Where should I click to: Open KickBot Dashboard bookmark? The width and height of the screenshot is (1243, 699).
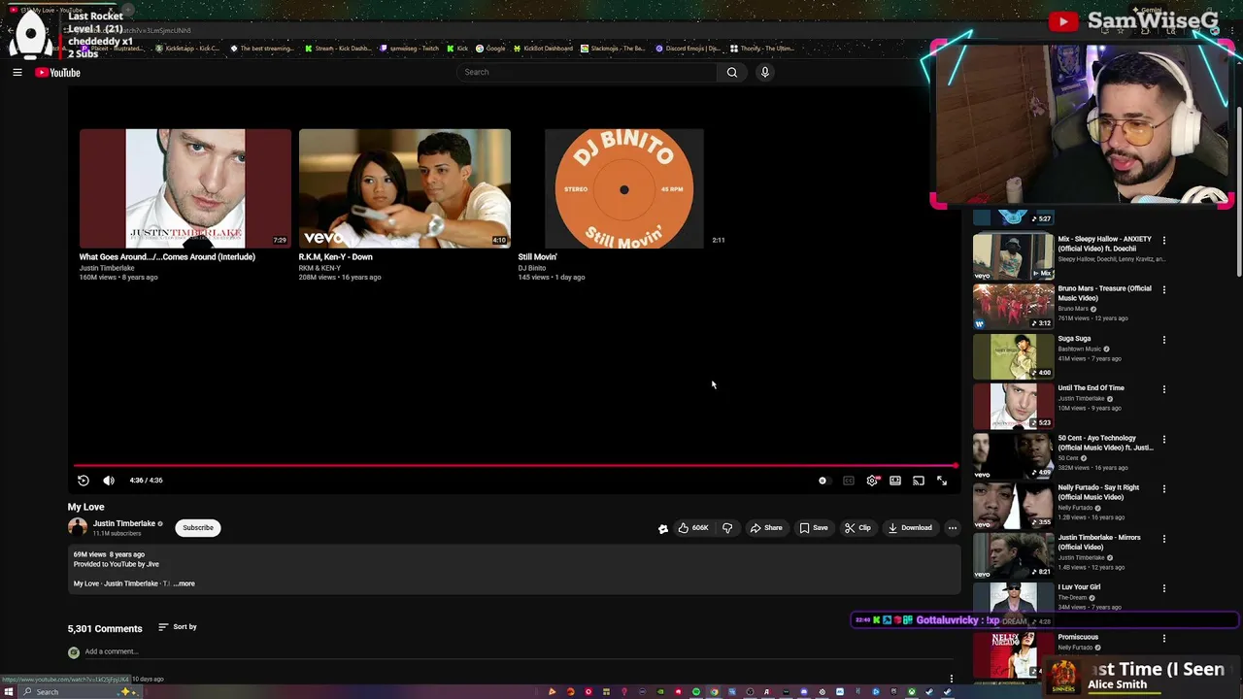[543, 49]
